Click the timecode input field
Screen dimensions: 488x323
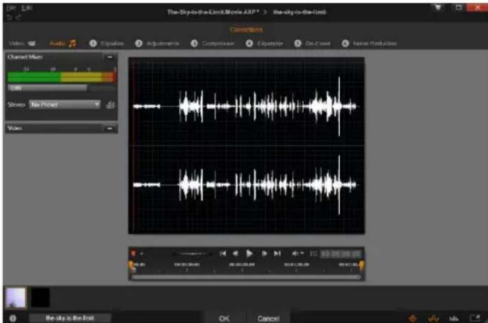point(341,254)
